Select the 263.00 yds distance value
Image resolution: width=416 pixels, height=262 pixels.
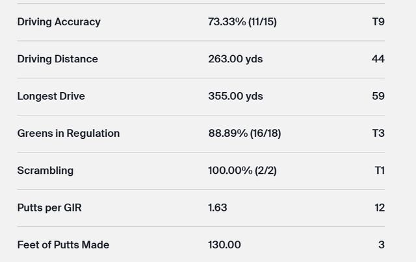click(x=235, y=59)
